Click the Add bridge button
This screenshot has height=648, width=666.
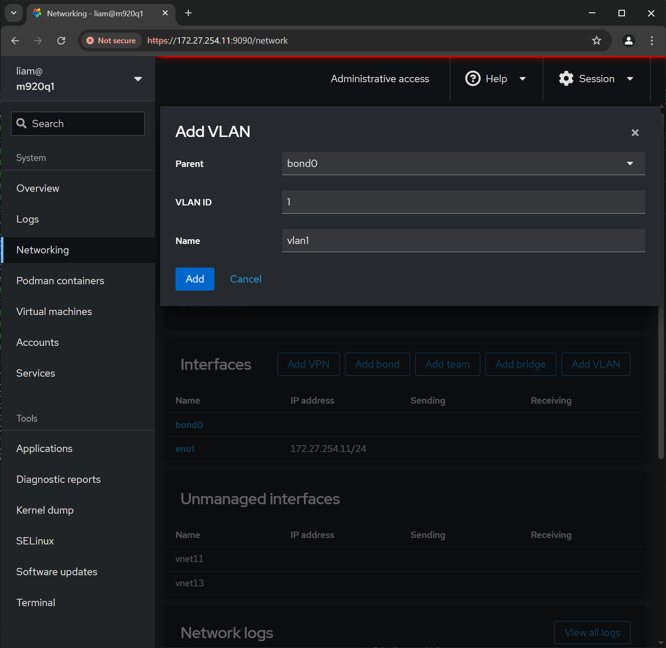pyautogui.click(x=521, y=364)
